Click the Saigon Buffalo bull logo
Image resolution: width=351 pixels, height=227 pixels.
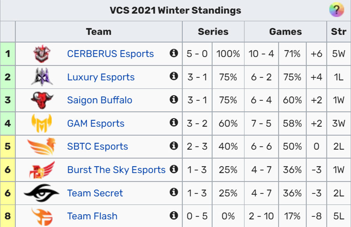point(42,100)
